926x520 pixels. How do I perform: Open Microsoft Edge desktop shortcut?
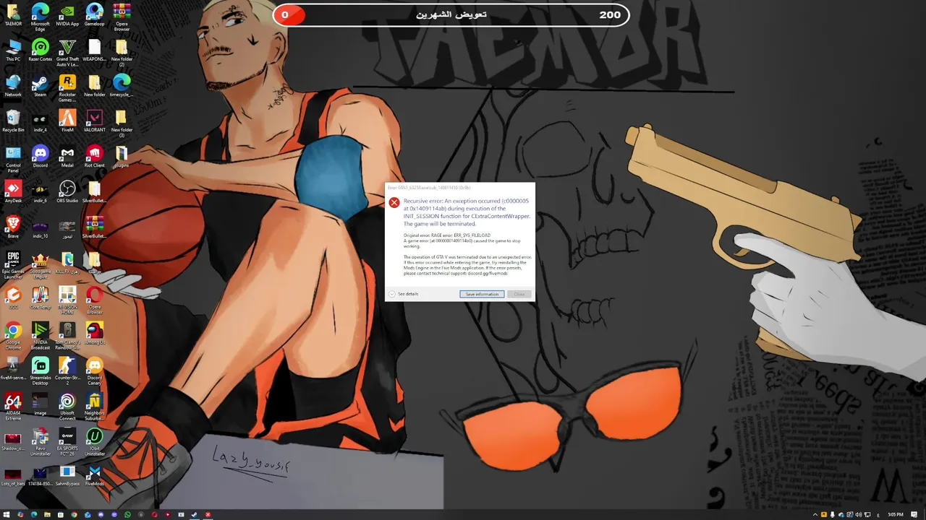click(41, 16)
